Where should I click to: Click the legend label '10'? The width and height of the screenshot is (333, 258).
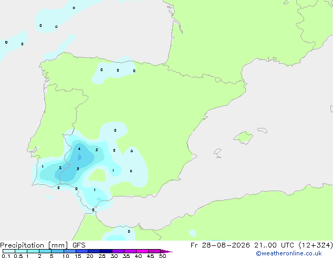[66, 256]
